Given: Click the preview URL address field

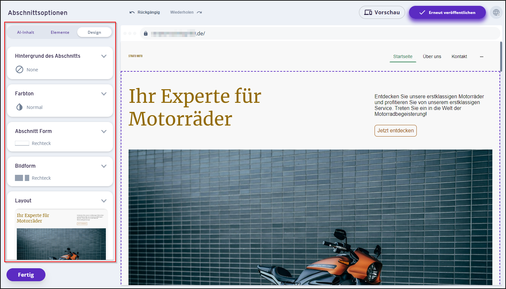Looking at the screenshot, I should pos(320,33).
